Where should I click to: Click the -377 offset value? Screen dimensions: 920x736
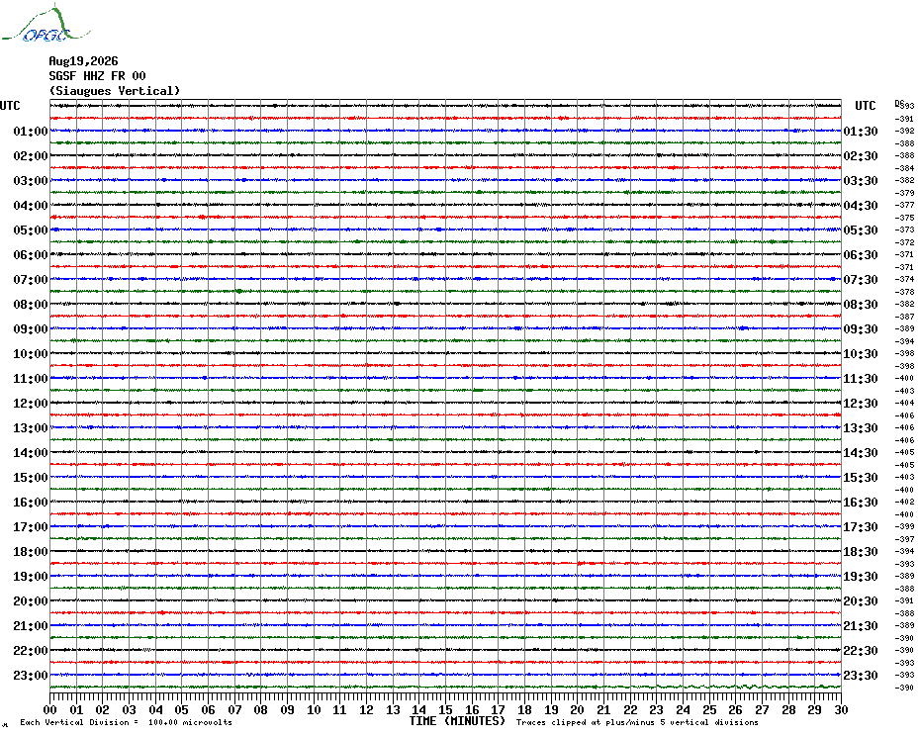(905, 205)
